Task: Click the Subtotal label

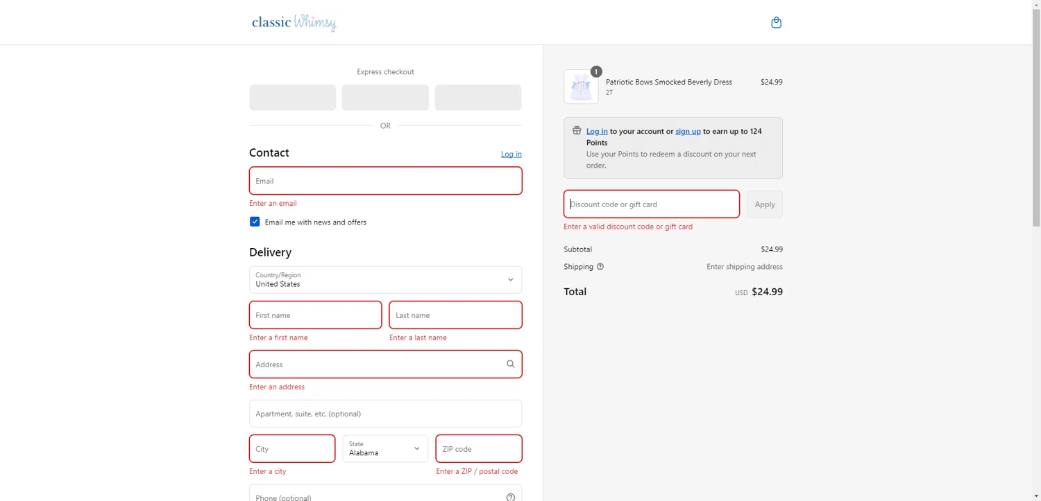Action: pyautogui.click(x=578, y=249)
